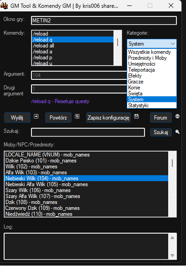Click the Log scroll up arrow
The image size is (186, 266).
pos(172,238)
